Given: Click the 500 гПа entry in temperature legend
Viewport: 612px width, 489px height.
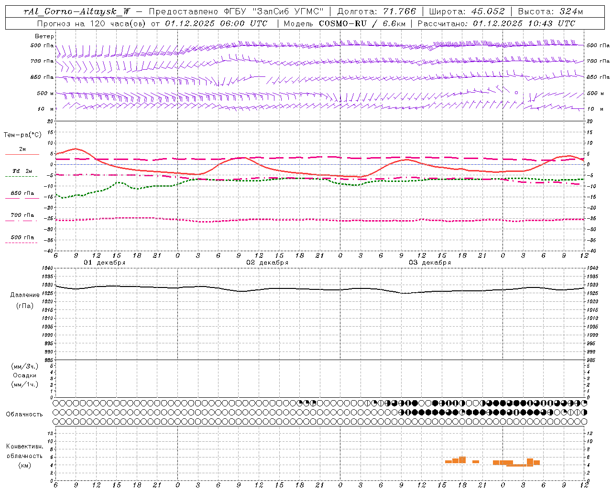Looking at the screenshot, I should (x=22, y=237).
